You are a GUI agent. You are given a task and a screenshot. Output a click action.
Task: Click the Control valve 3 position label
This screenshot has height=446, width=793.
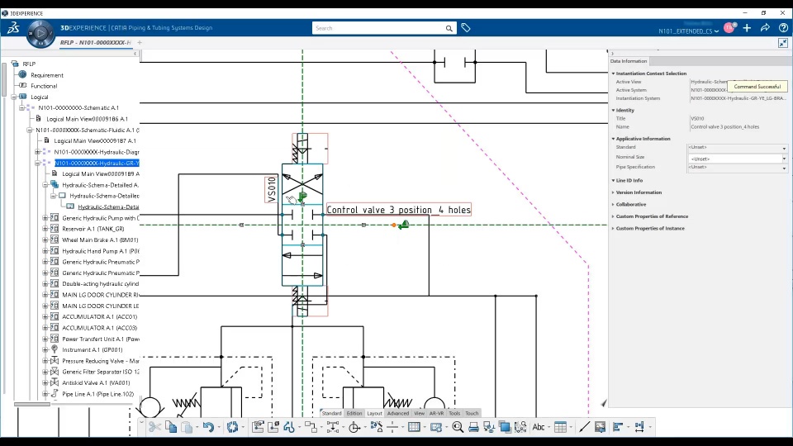398,210
